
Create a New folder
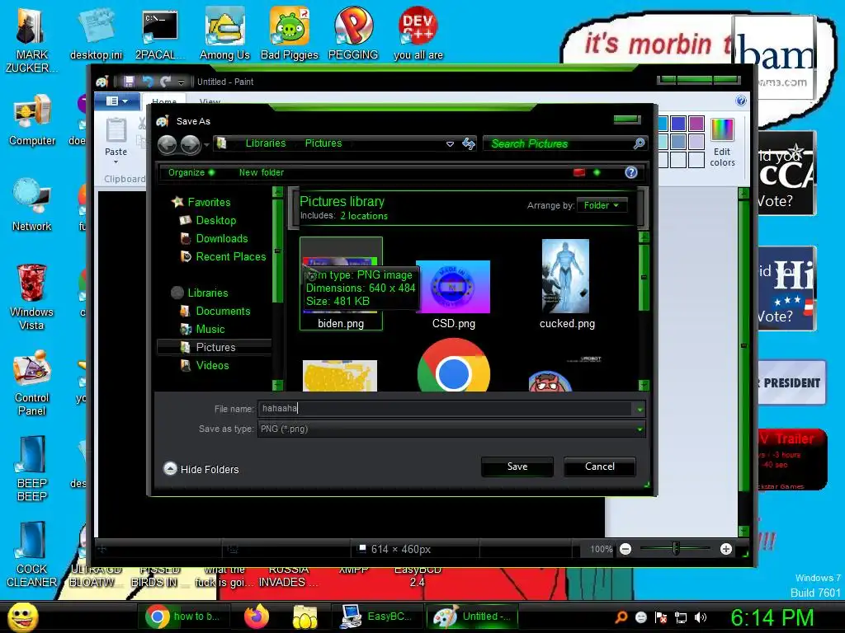(x=262, y=172)
